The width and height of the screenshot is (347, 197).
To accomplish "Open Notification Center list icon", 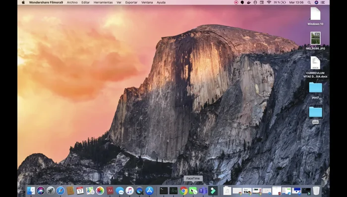I will point(323,2).
